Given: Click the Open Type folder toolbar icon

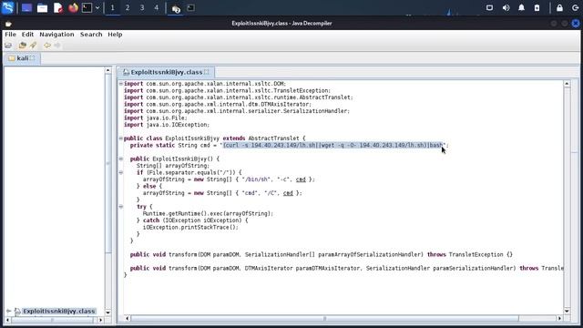Looking at the screenshot, I should click(23, 46).
